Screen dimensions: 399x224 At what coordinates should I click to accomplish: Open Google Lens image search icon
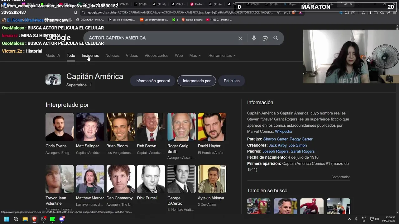click(x=265, y=38)
